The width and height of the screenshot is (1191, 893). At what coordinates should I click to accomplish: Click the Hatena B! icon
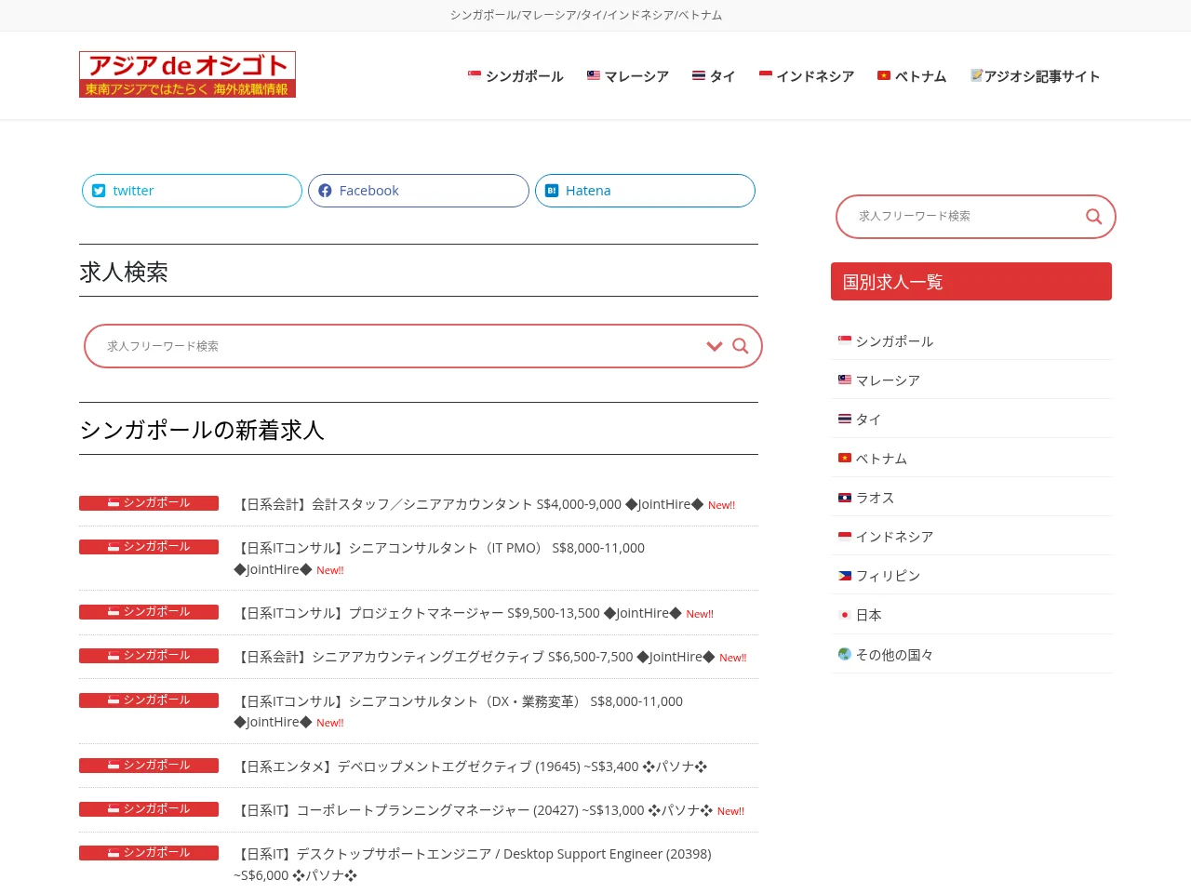click(x=552, y=191)
